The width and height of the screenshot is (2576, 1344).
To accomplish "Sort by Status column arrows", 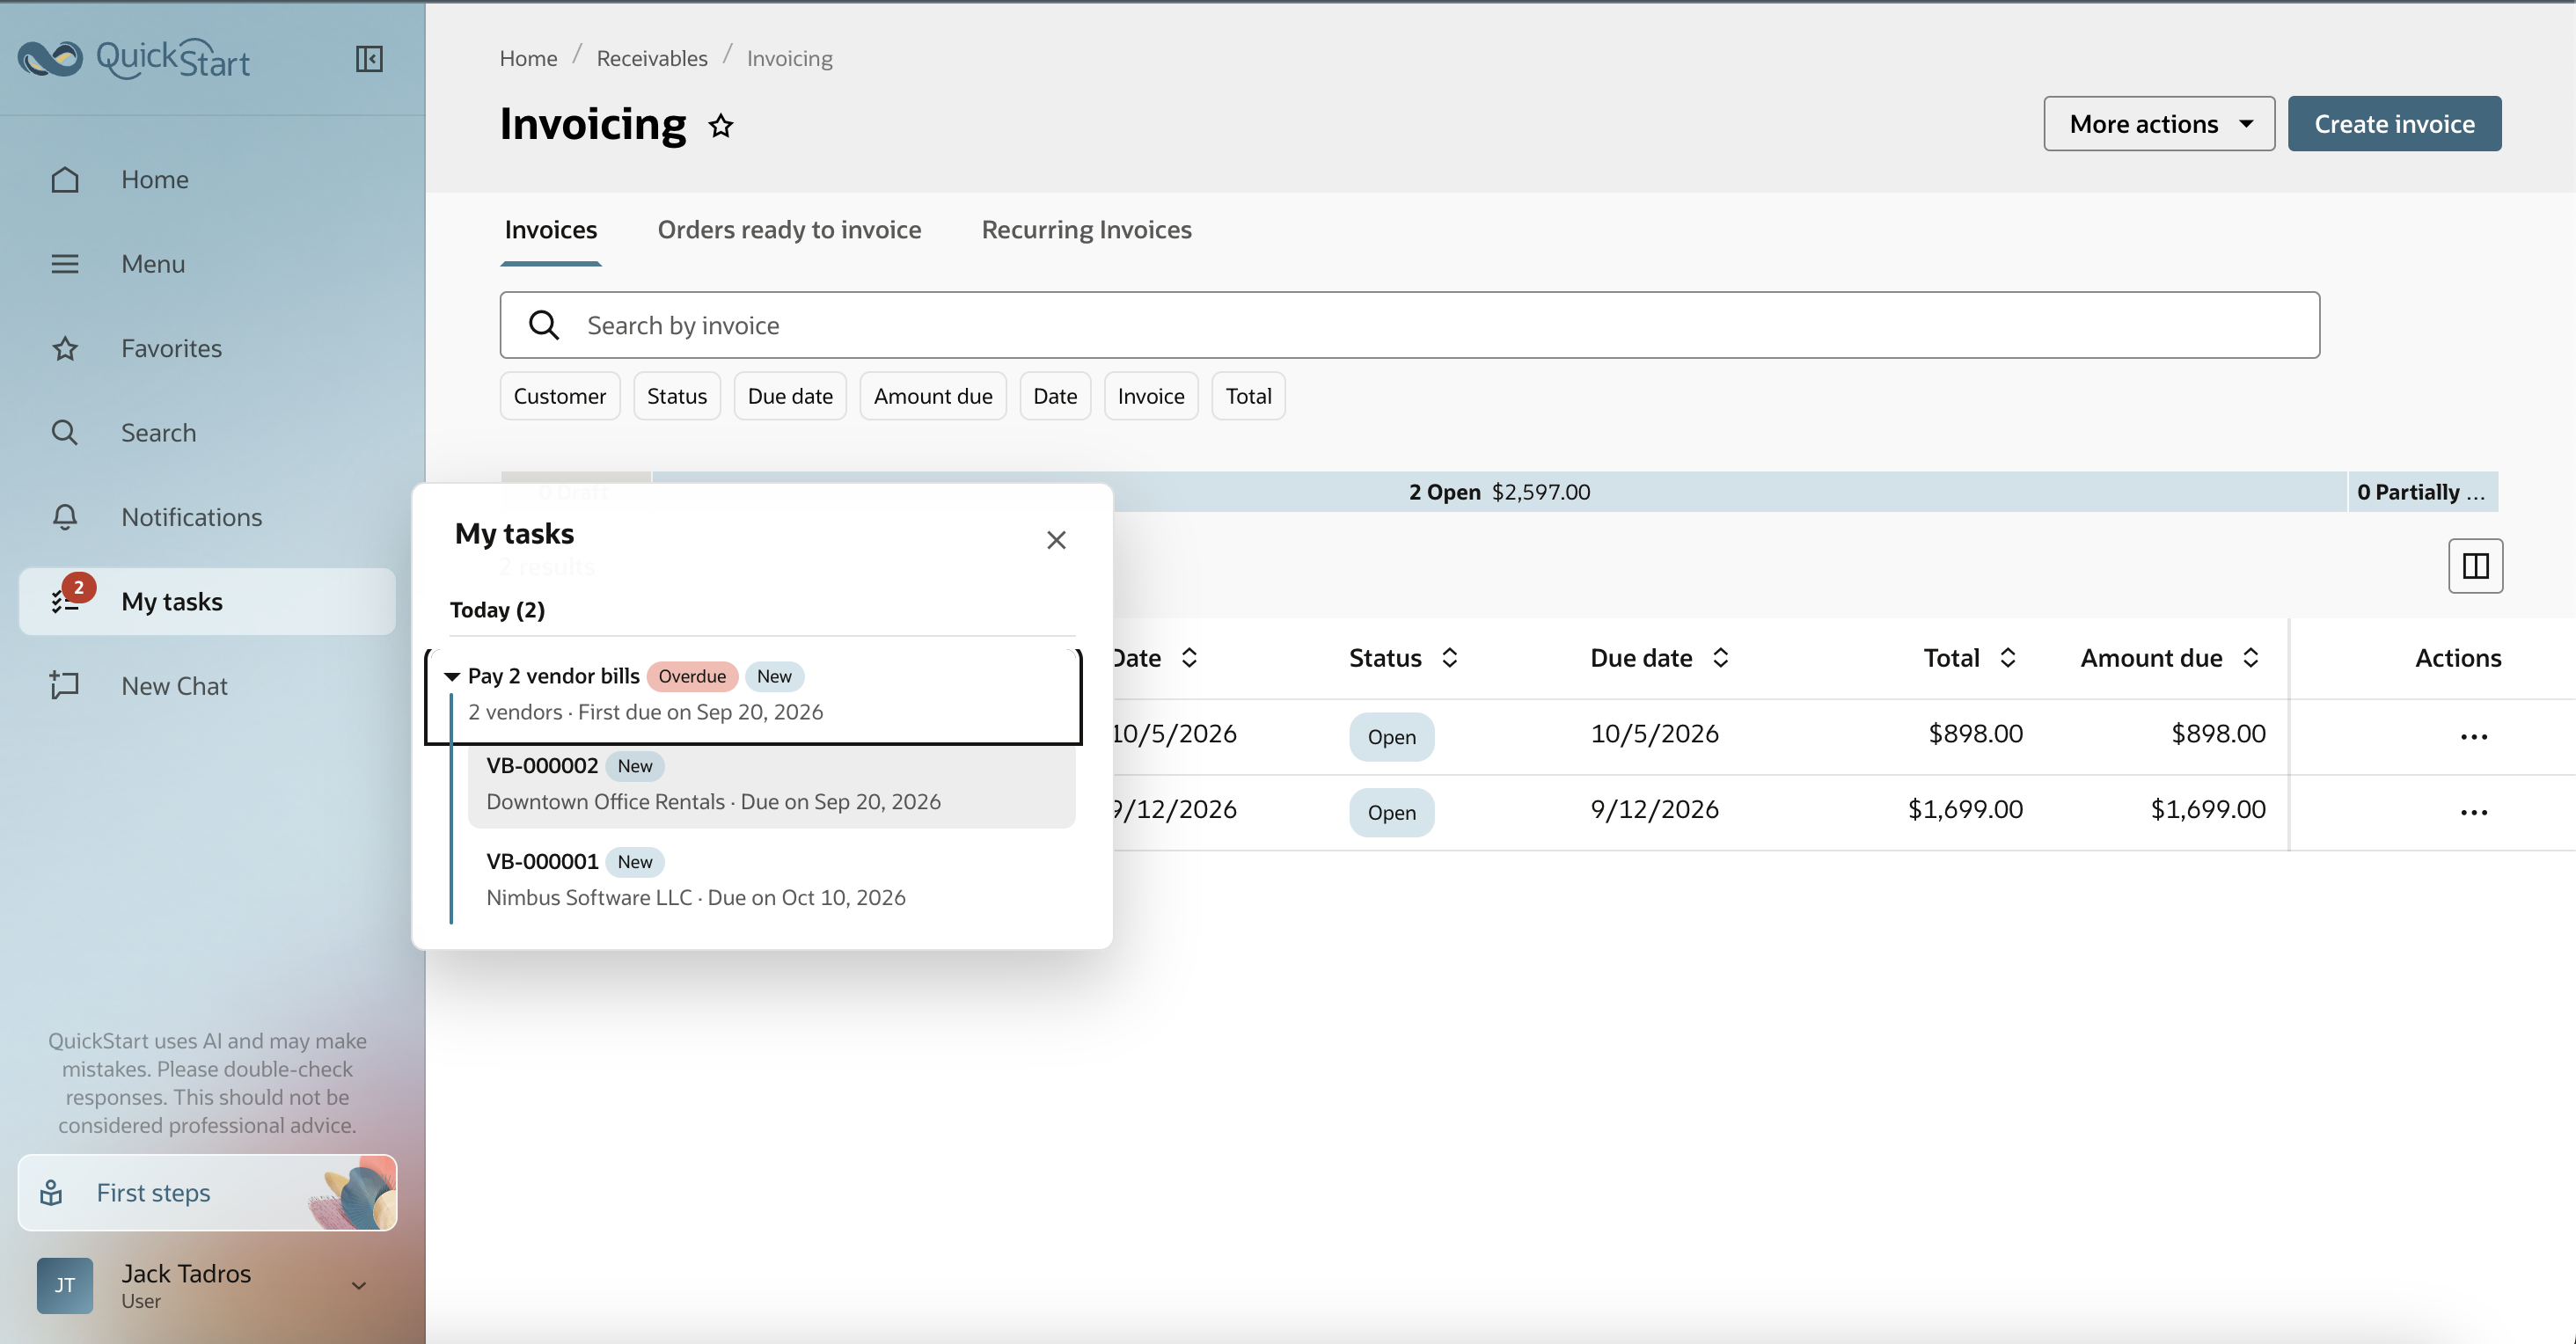I will pyautogui.click(x=1449, y=658).
